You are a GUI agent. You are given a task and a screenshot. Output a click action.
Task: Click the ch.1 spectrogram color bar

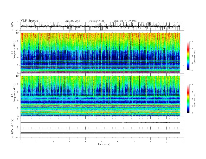click(188, 56)
